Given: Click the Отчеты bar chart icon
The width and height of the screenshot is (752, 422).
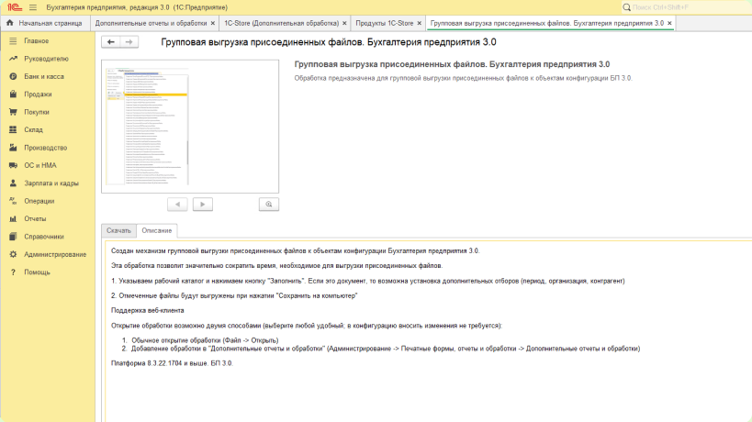Looking at the screenshot, I should [x=13, y=219].
